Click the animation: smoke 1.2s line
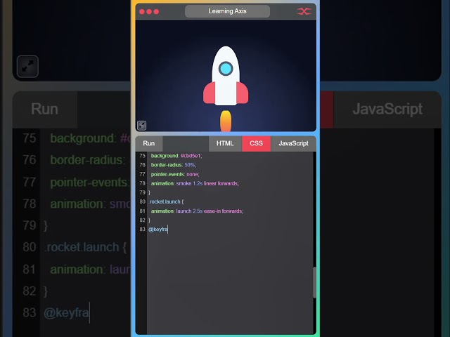This screenshot has height=337, width=450. 195,183
